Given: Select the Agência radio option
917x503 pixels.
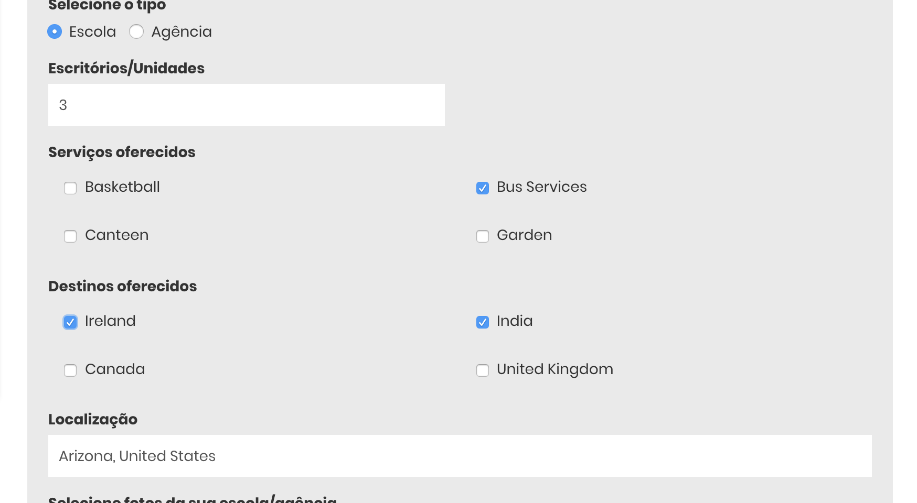Looking at the screenshot, I should 136,31.
